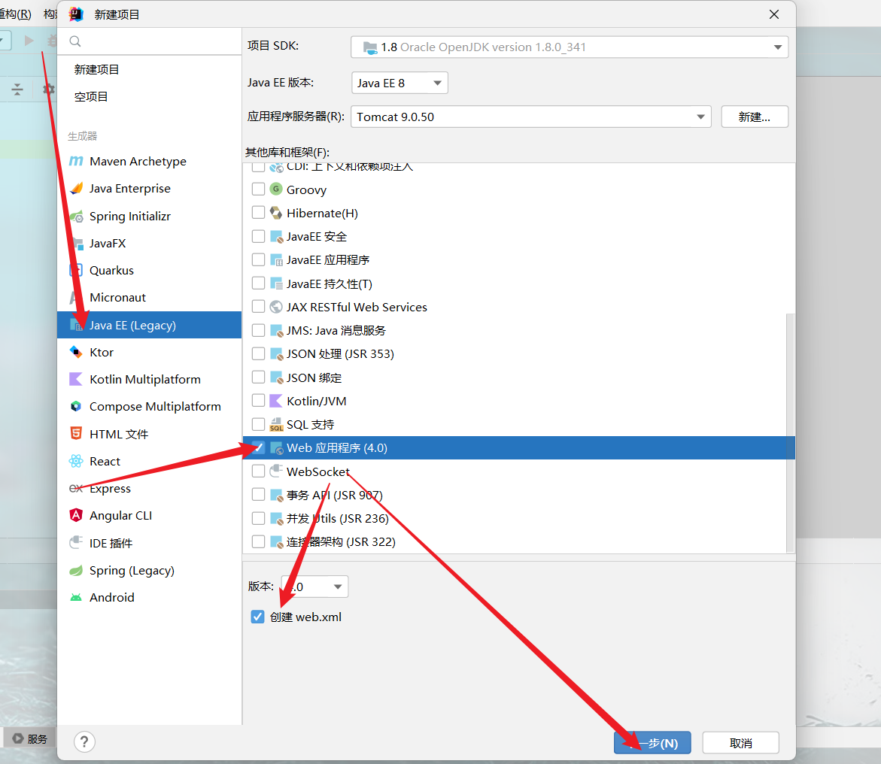
Task: Select the Ktor generator icon
Action: [x=76, y=352]
